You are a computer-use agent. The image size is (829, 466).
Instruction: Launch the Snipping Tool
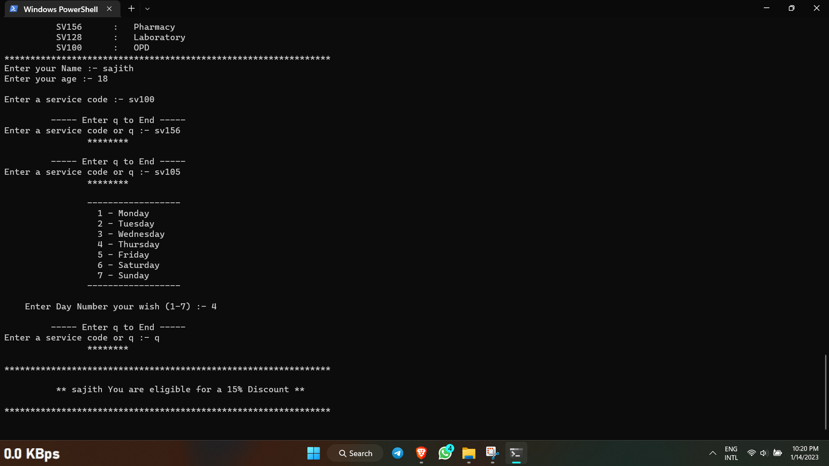point(492,453)
